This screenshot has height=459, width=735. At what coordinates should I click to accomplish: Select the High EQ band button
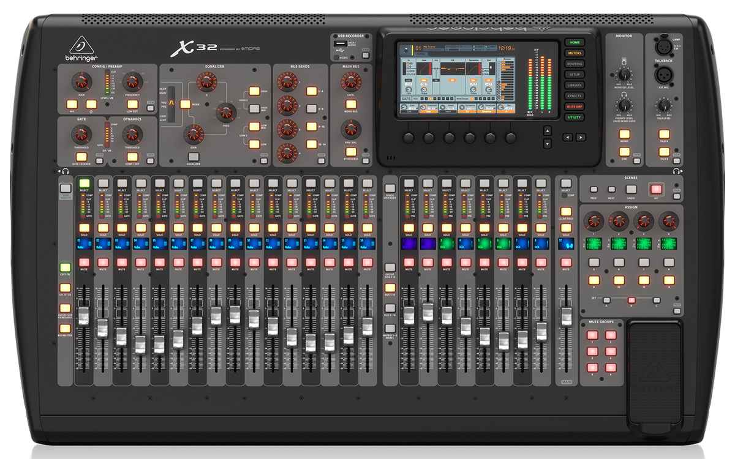[254, 91]
